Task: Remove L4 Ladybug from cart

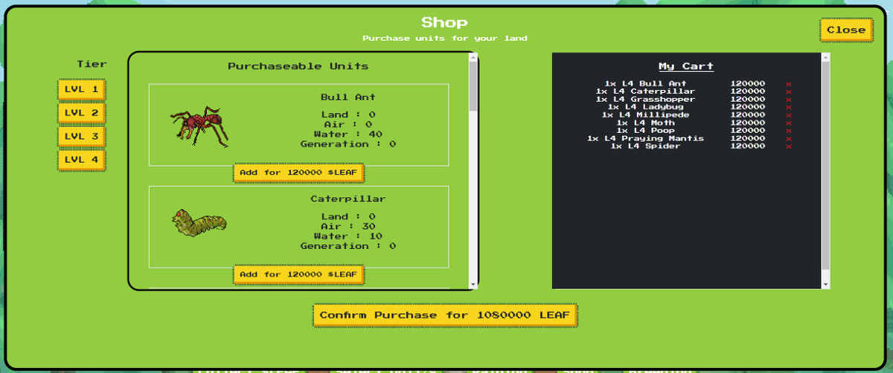Action: coord(789,108)
